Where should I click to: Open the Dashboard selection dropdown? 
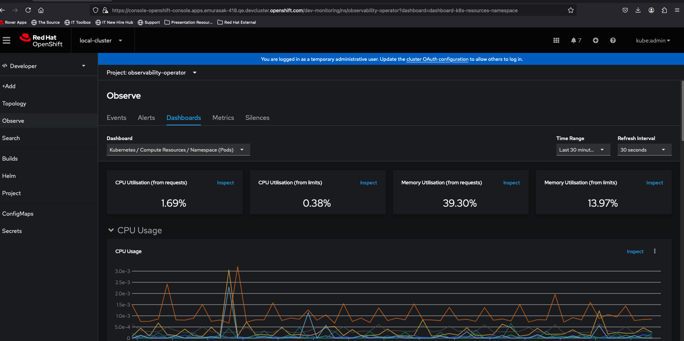pos(178,150)
